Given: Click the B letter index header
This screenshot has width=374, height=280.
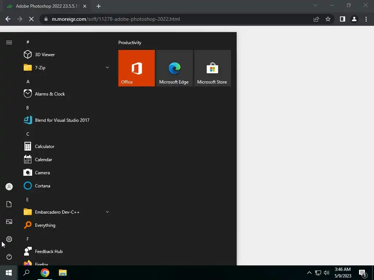Looking at the screenshot, I should click(27, 108).
